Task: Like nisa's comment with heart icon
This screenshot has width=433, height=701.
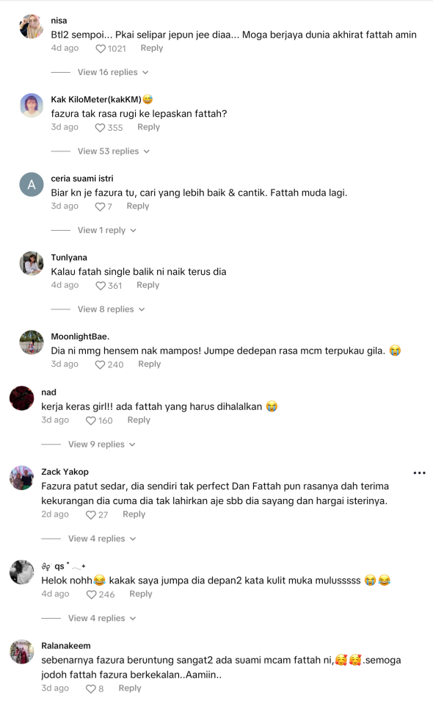Action: [101, 48]
